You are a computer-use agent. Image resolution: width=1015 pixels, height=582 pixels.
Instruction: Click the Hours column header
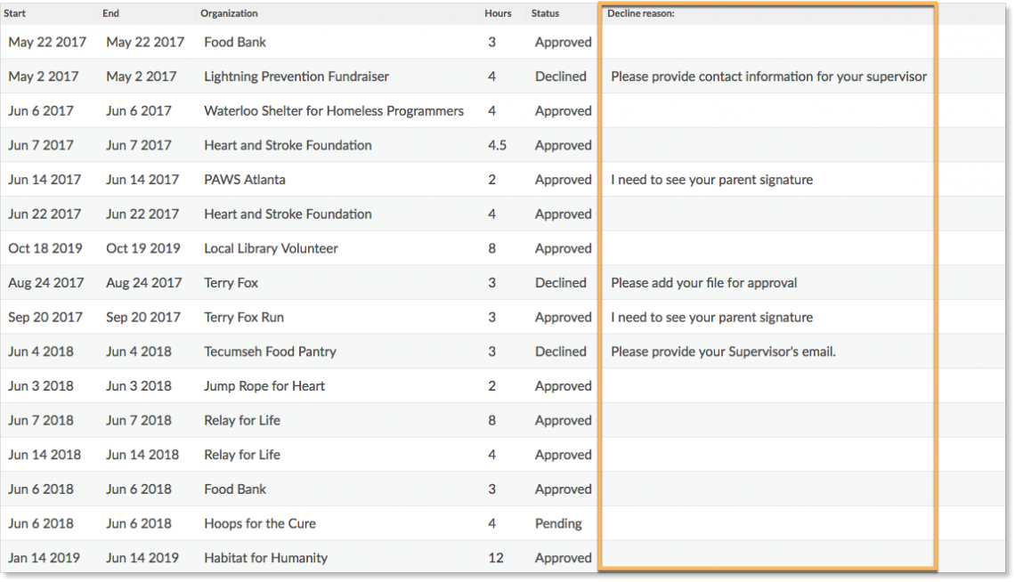pyautogui.click(x=498, y=13)
